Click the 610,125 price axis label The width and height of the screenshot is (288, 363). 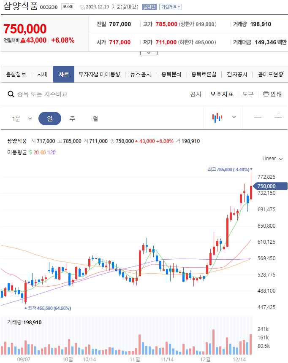pos(266,242)
